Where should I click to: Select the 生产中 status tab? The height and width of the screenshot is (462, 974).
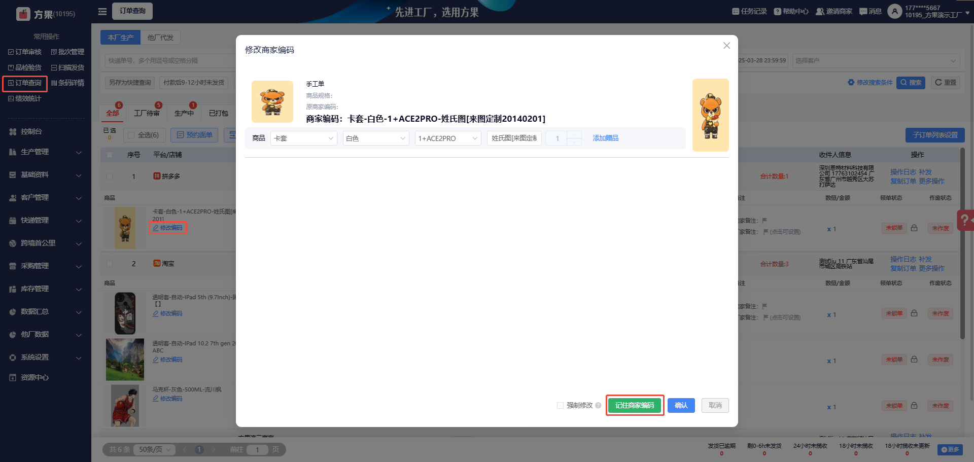[184, 113]
